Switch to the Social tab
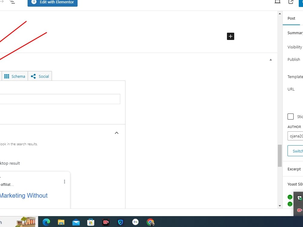The height and width of the screenshot is (227, 303). (x=40, y=76)
